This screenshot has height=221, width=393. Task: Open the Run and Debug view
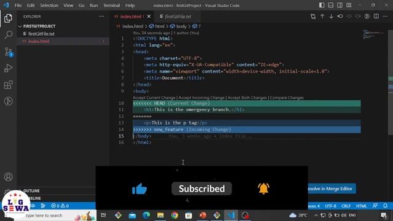[x=8, y=68]
